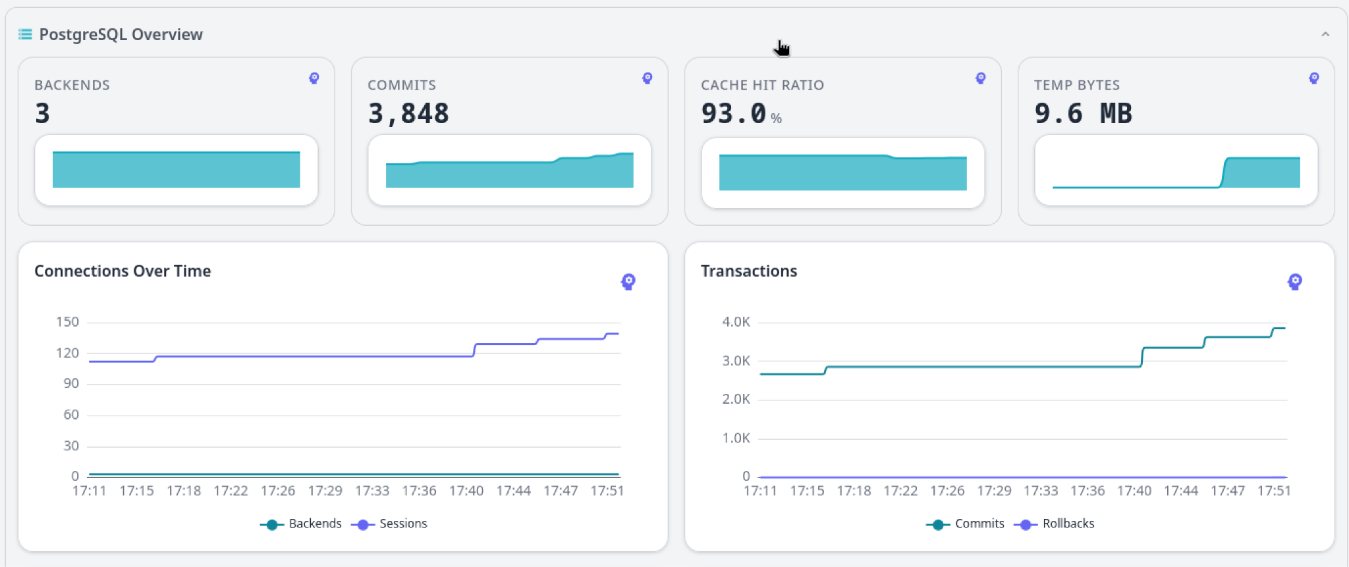
Task: Click the Transactions chart title
Action: (x=749, y=271)
